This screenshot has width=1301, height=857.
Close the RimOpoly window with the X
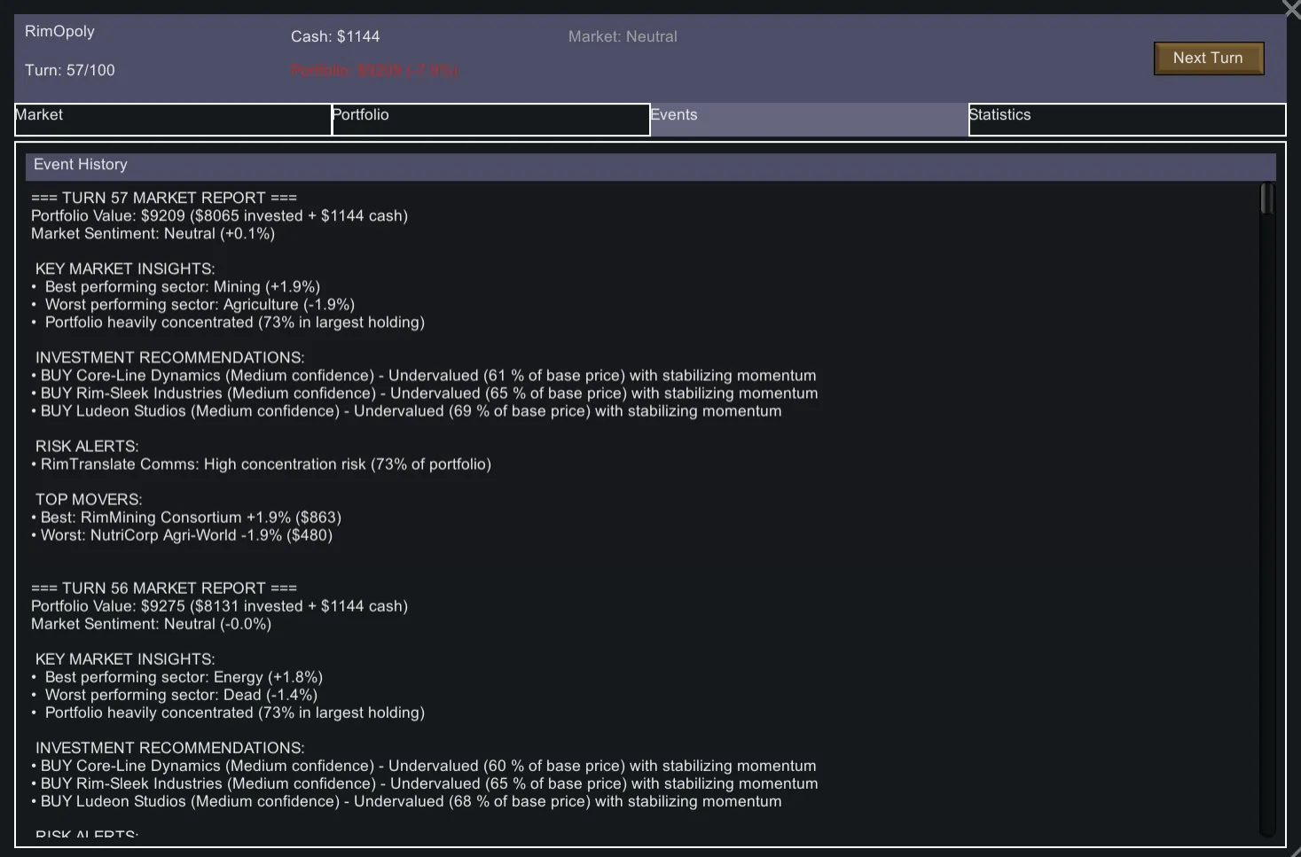tap(1291, 9)
